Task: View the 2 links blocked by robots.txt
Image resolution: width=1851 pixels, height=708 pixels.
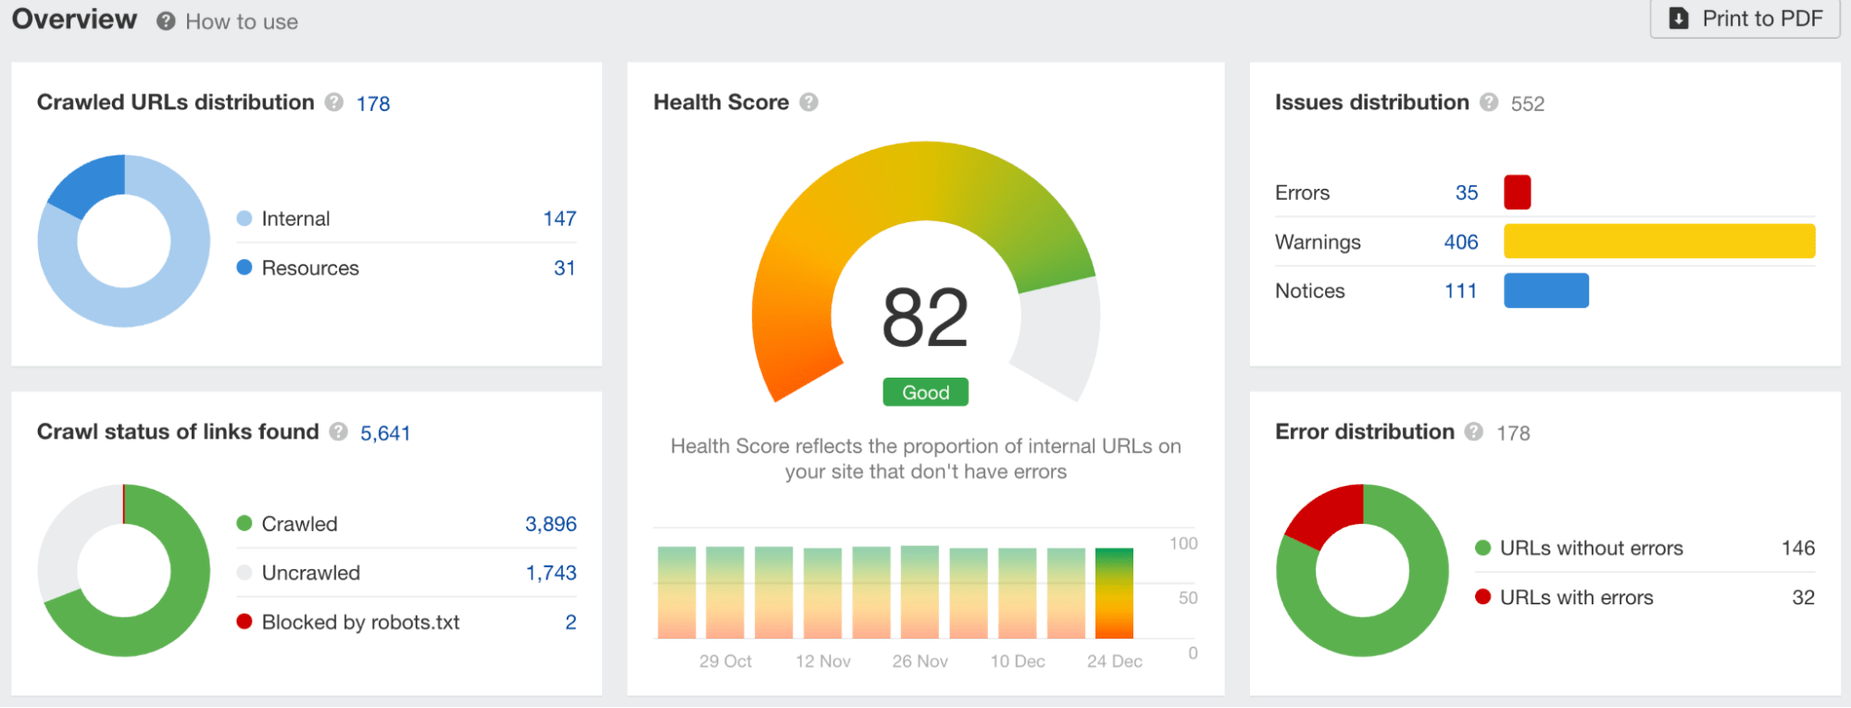Action: click(570, 622)
